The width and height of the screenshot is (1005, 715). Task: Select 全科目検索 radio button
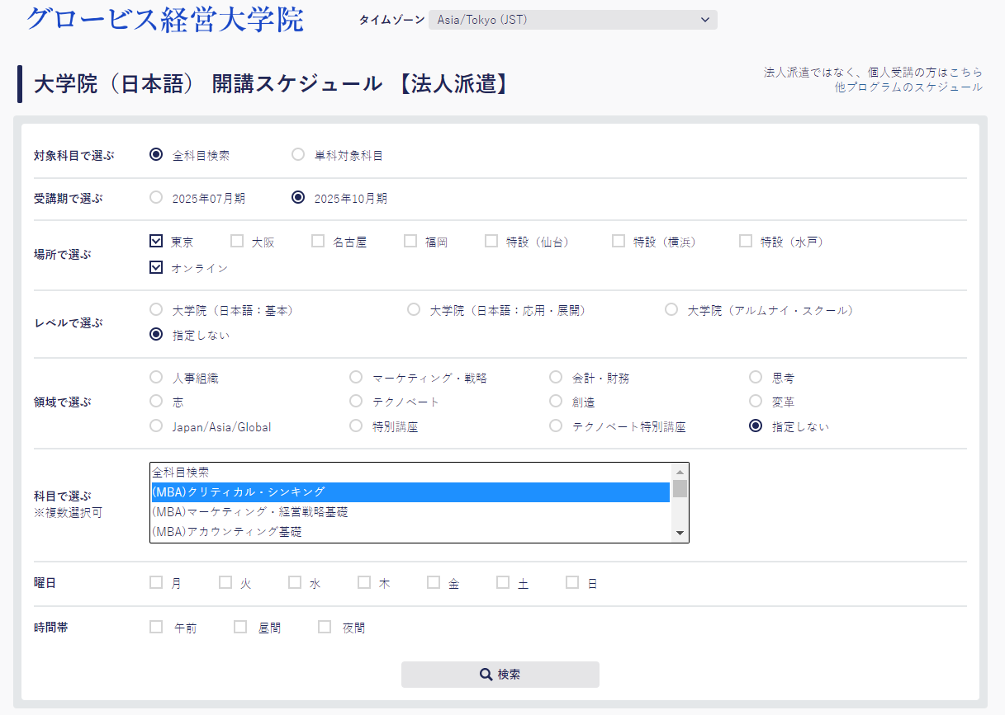[156, 154]
